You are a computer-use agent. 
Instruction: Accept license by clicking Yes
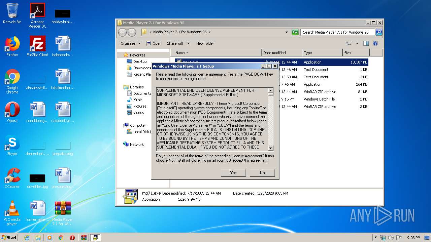click(x=233, y=173)
